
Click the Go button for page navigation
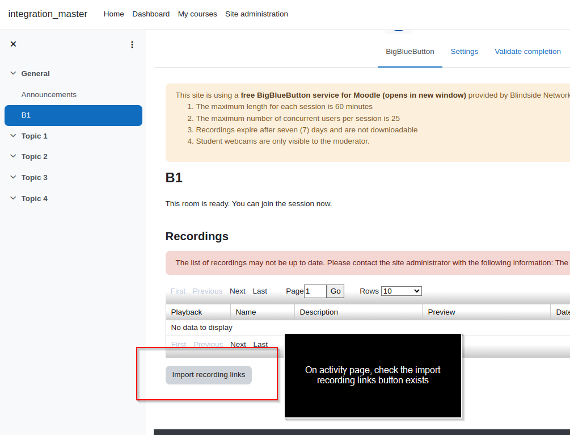click(x=336, y=291)
